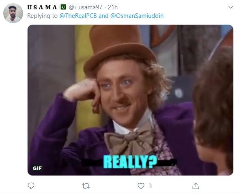Open USAMA's profile picture
Screen dimensions: 241x195
click(13, 13)
